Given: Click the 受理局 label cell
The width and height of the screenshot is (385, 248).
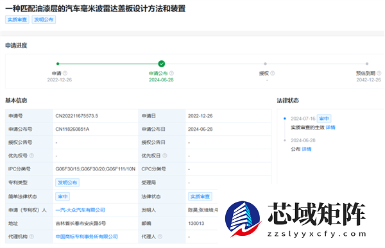Looking at the screenshot, I should [162, 183].
